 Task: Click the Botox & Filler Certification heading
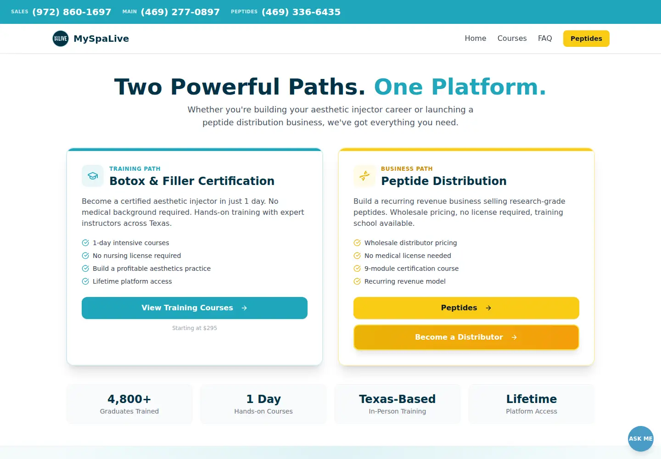pyautogui.click(x=192, y=181)
